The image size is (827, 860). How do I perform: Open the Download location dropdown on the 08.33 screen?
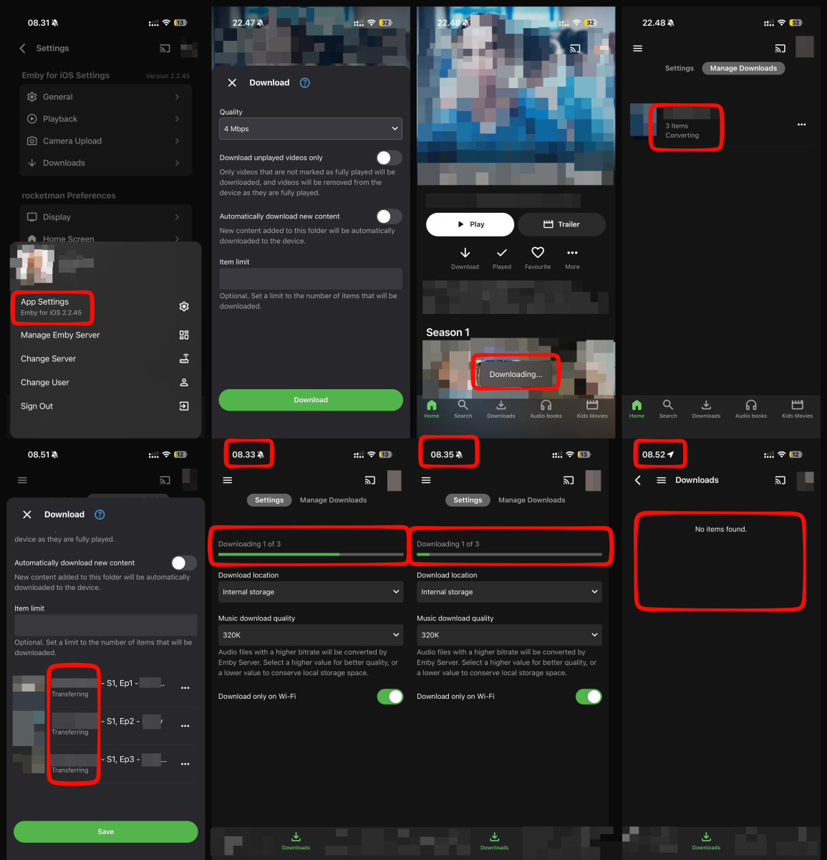coord(311,592)
